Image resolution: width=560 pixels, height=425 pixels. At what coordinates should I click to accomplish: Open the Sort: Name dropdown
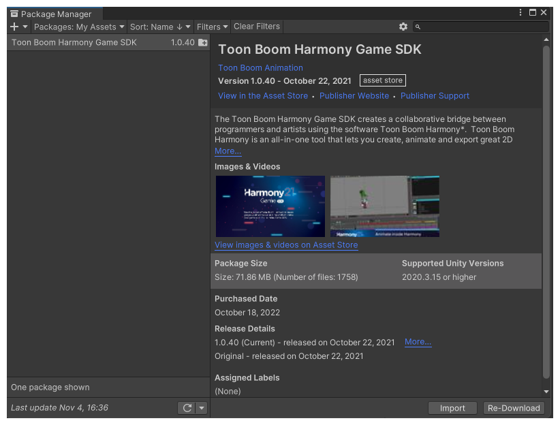(x=161, y=27)
